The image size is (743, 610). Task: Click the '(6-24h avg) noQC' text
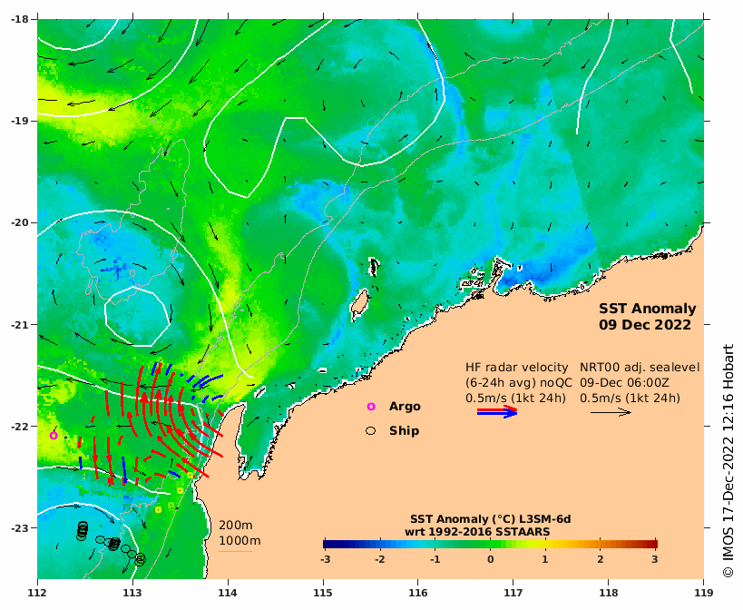[x=519, y=383]
